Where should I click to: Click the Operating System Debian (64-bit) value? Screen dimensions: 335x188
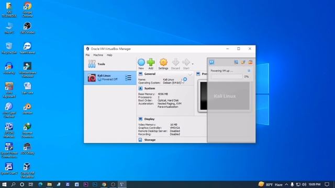click(x=172, y=83)
